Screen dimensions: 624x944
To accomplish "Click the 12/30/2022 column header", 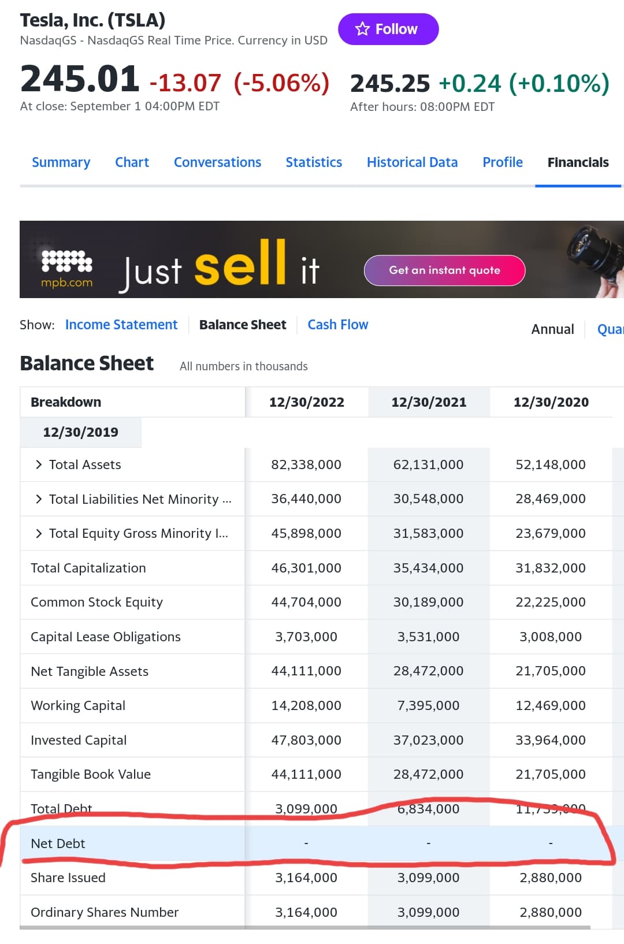I will [306, 402].
